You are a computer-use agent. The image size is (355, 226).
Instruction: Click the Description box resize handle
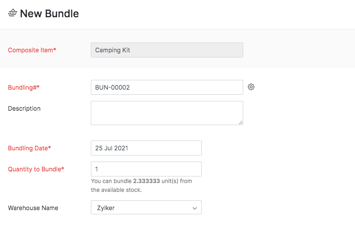241,123
